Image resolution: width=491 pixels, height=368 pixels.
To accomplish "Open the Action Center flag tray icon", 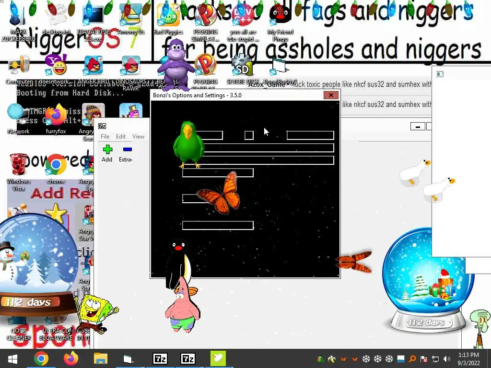I will click(424, 359).
